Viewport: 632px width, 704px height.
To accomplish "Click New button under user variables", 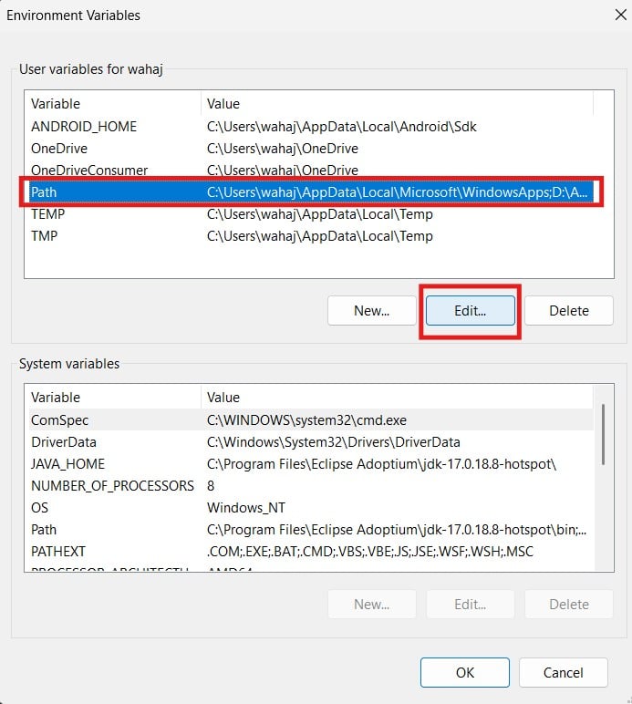I will (371, 311).
